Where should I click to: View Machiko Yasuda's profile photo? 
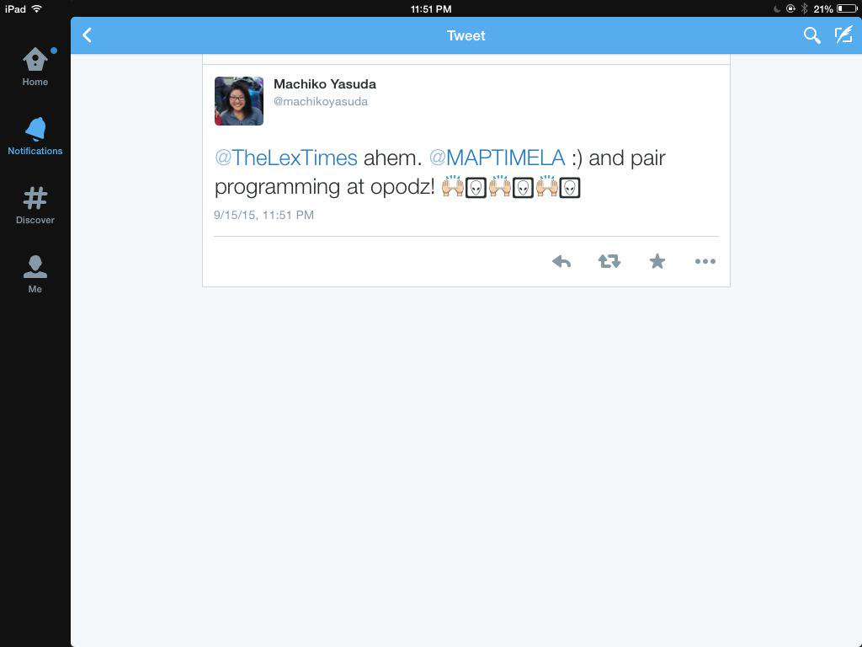coord(238,101)
